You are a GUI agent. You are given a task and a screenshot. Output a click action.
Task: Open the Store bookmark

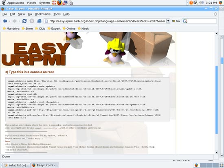(27, 28)
